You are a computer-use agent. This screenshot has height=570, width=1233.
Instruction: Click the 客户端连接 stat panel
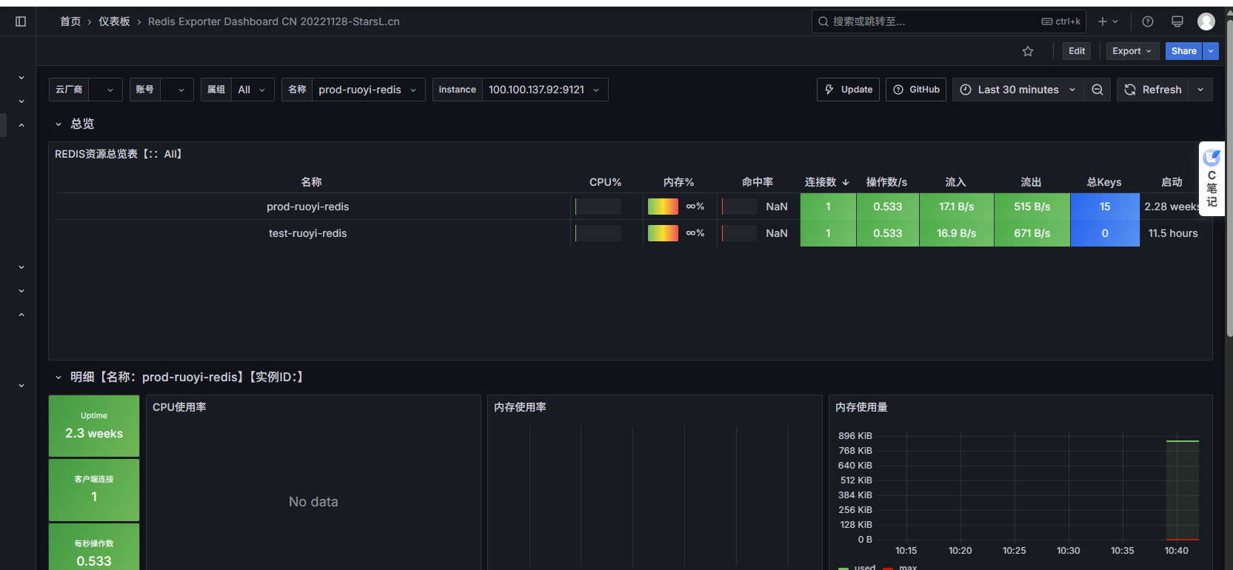pyautogui.click(x=94, y=490)
